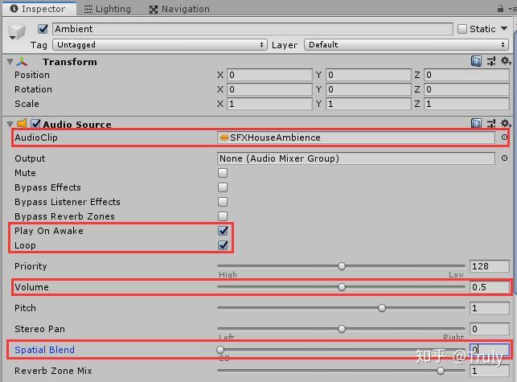517x382 pixels.
Task: Switch to the Lighting tab
Action: click(108, 9)
